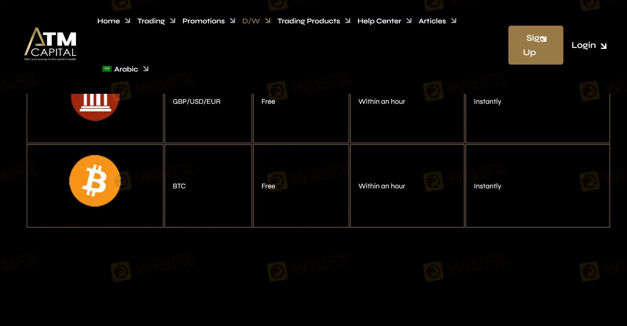
Task: Click the arrow icon beside Login
Action: [x=603, y=46]
